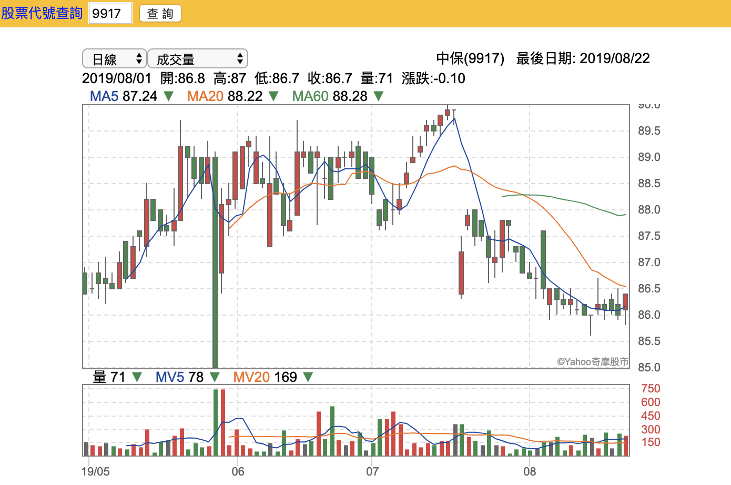Click the green triangle next to MA20
This screenshot has height=485, width=731.
tap(273, 96)
